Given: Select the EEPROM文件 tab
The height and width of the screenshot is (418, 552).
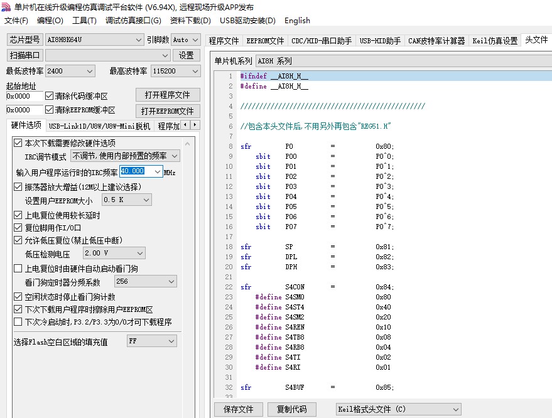Looking at the screenshot, I should [265, 41].
